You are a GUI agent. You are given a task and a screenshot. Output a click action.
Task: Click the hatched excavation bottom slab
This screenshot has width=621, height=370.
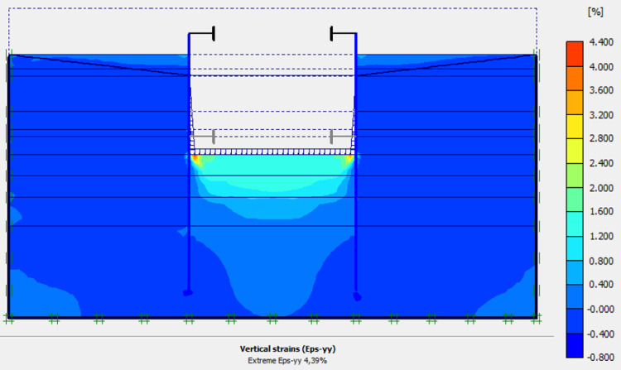click(272, 152)
